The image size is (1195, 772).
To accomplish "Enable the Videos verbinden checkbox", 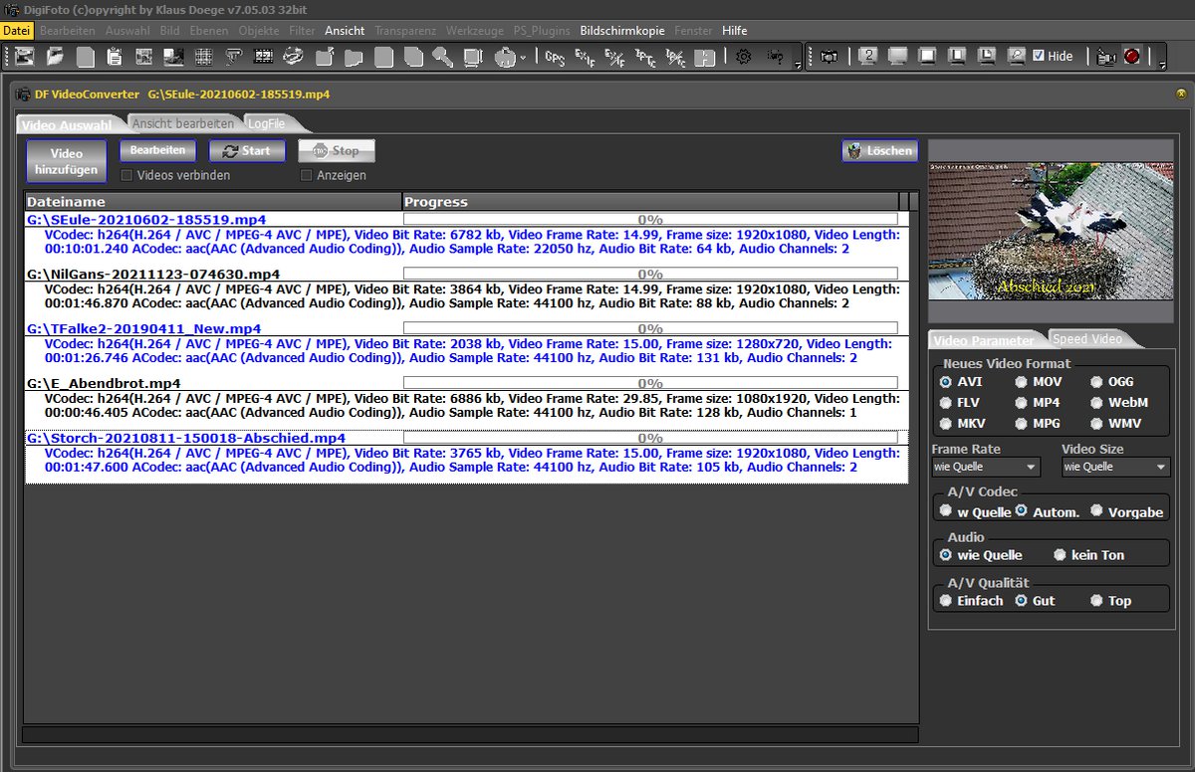I will point(127,175).
